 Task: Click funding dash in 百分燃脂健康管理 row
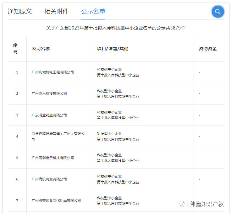pos(200,136)
